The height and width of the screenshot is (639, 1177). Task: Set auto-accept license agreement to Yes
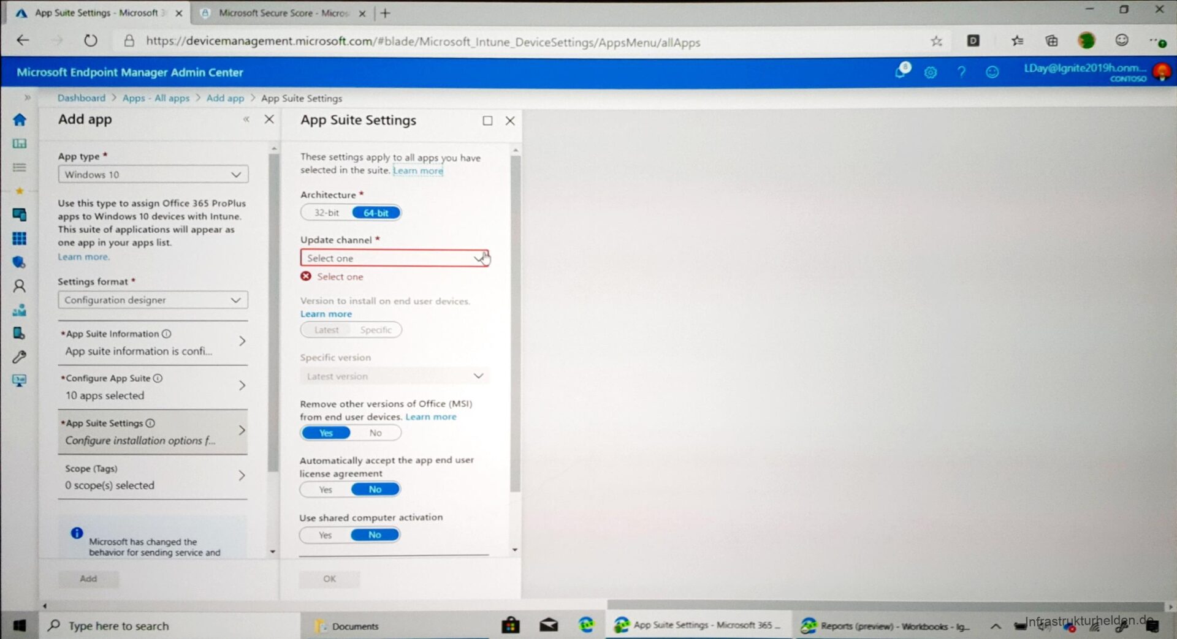[x=326, y=490]
